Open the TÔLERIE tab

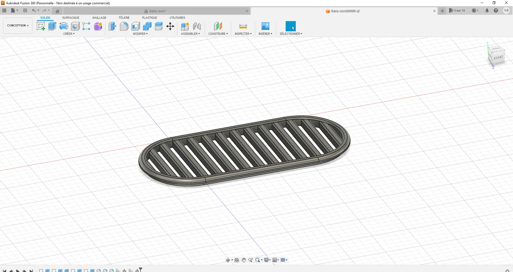[x=124, y=18]
